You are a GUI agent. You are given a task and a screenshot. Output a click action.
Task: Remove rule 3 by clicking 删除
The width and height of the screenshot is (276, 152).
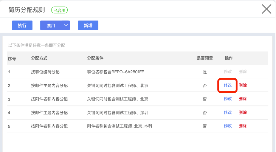(243, 99)
